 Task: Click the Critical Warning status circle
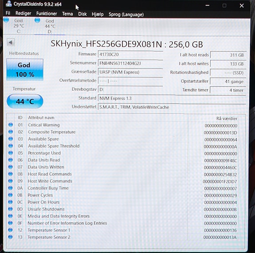pyautogui.click(x=11, y=124)
